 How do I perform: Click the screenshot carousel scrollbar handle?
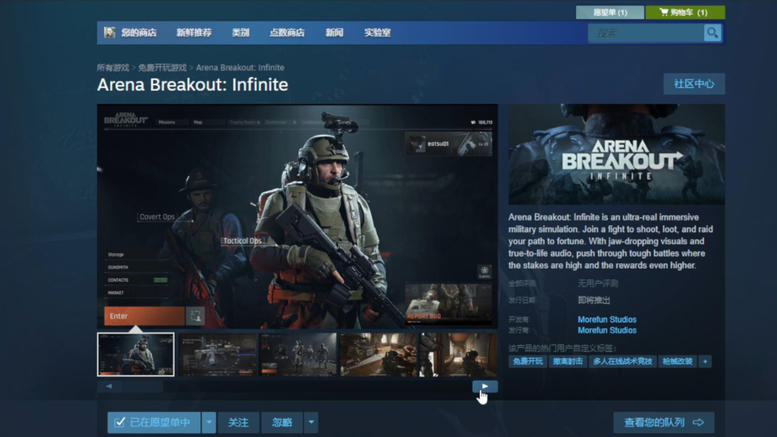pos(143,386)
